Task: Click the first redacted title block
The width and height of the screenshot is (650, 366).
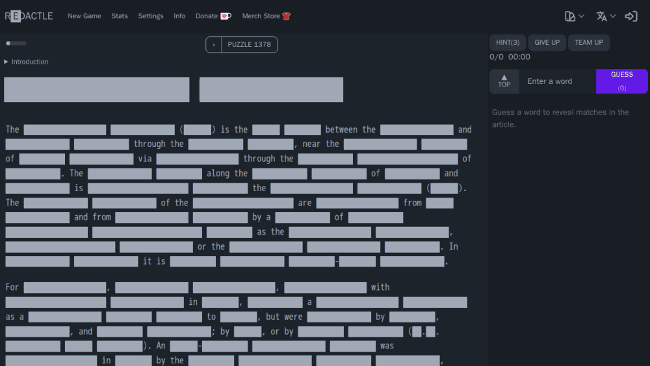Action: (97, 90)
